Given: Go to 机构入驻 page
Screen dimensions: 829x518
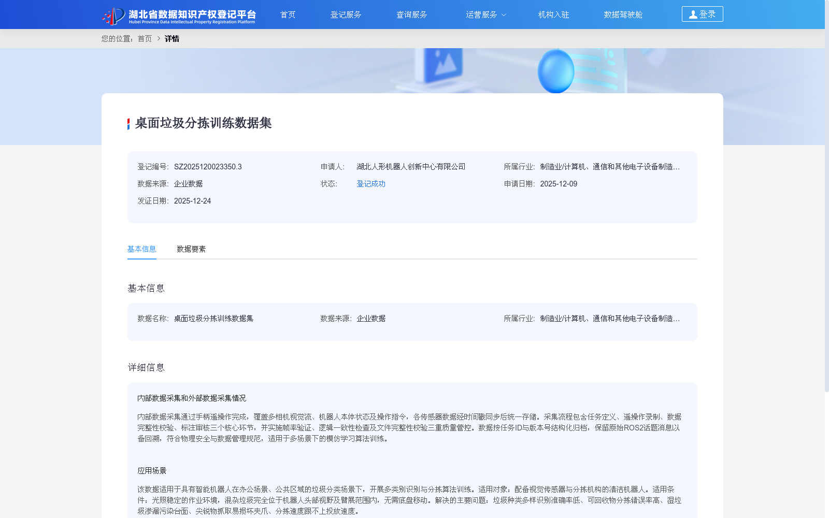Looking at the screenshot, I should (x=553, y=15).
